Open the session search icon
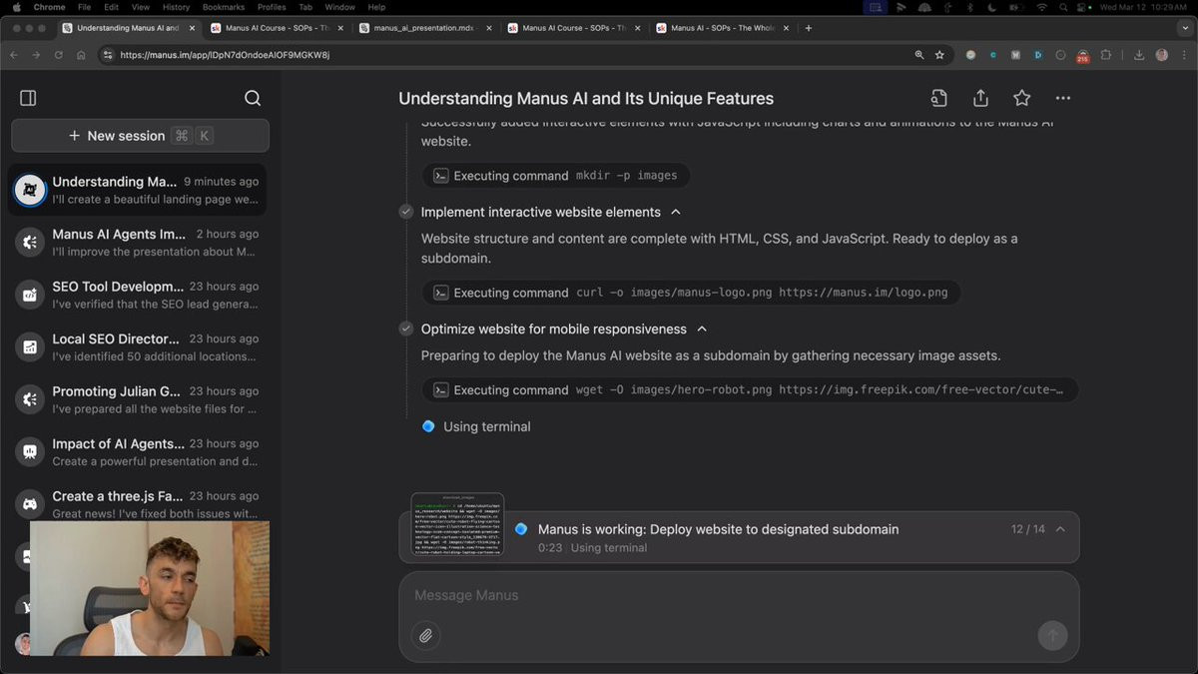 coord(253,98)
